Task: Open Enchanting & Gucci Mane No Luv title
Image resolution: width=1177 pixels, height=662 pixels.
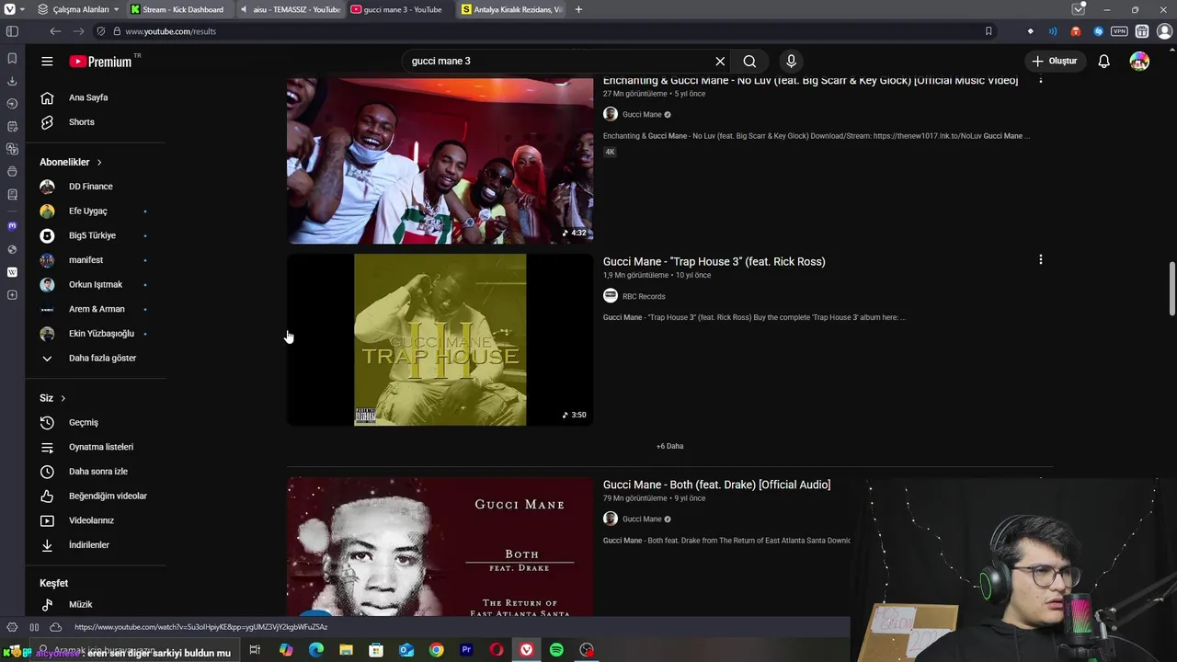Action: (x=810, y=81)
